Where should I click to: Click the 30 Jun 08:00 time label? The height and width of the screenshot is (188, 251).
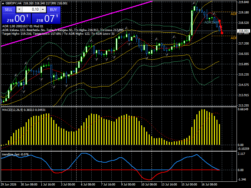29,185
